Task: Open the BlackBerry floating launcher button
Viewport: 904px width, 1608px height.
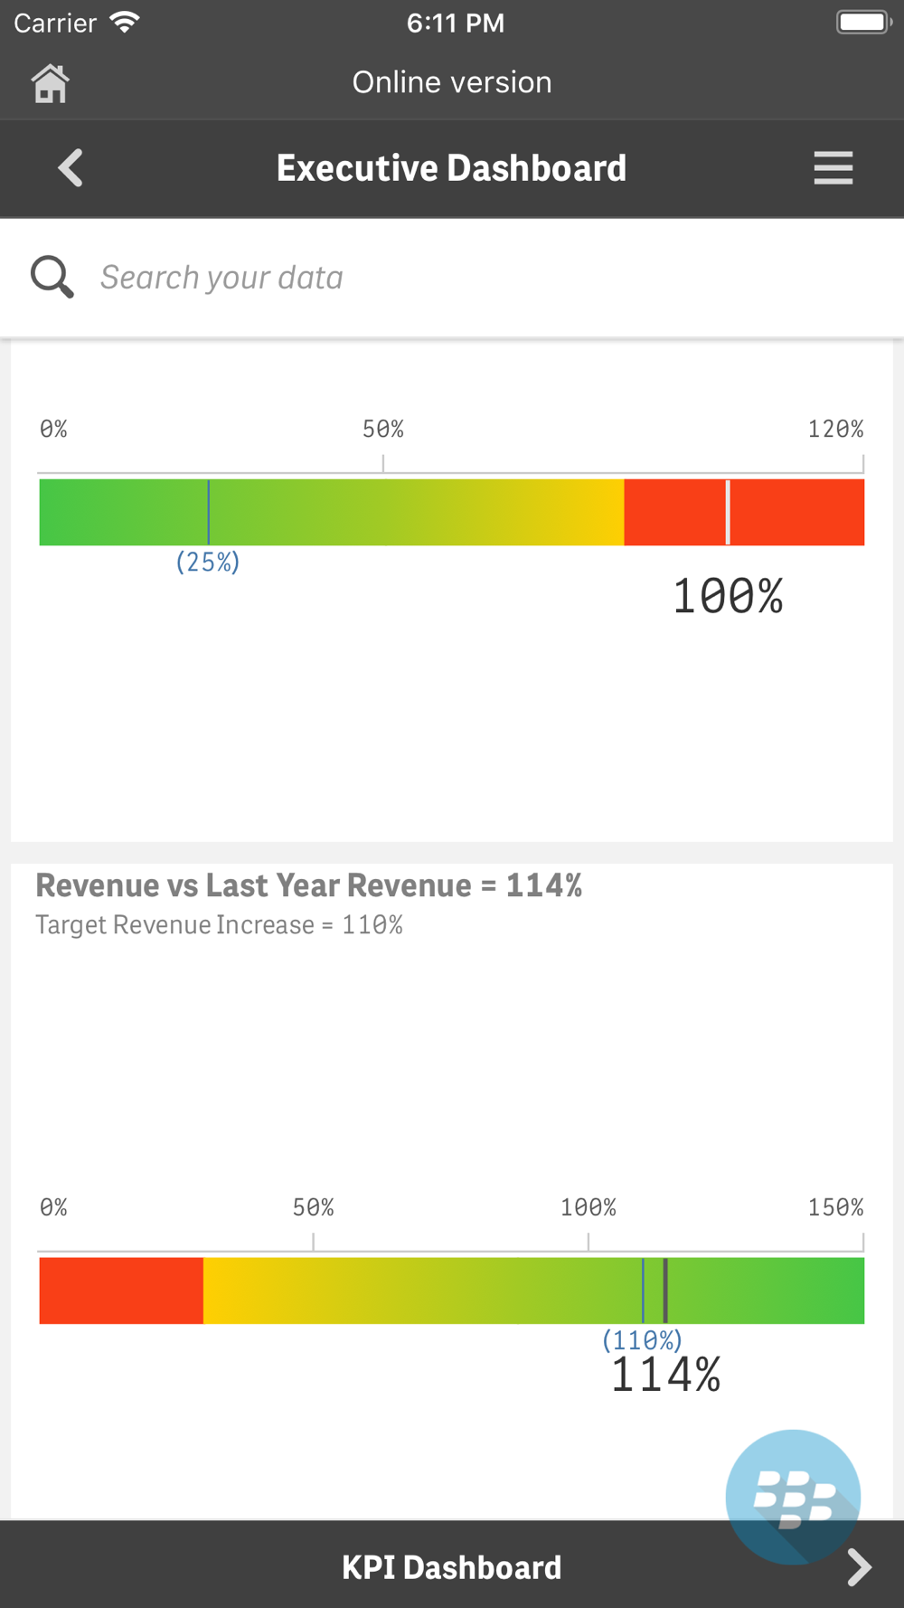Action: [793, 1497]
